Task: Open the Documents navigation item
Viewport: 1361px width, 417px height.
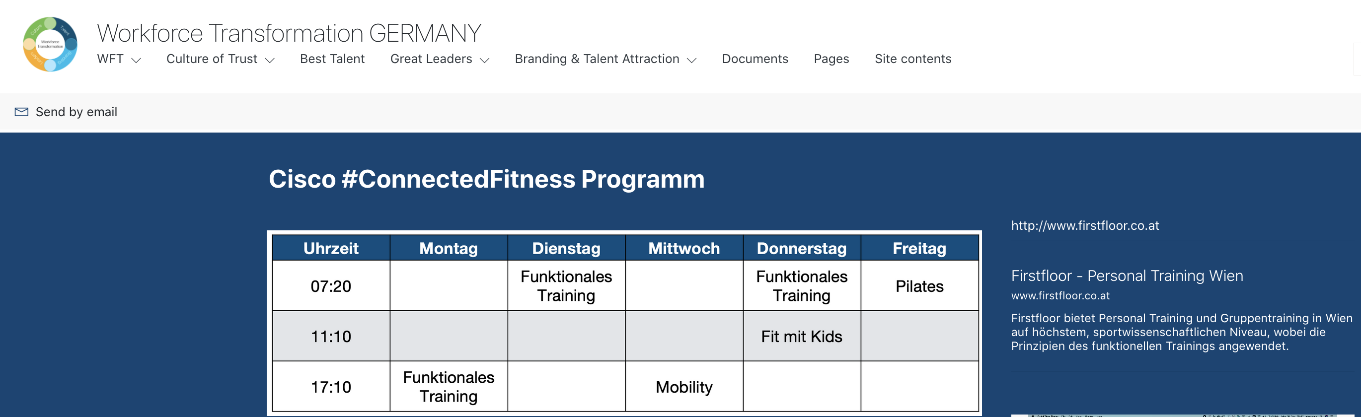Action: pyautogui.click(x=755, y=59)
